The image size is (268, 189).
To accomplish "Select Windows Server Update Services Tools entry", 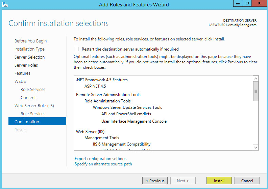I will (x=127, y=107).
